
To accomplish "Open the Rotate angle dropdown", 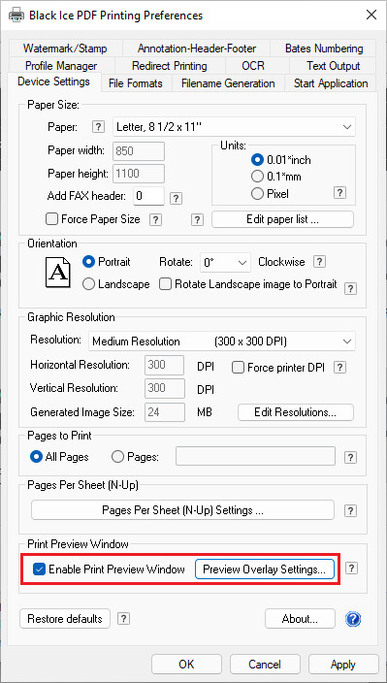I will 225,263.
